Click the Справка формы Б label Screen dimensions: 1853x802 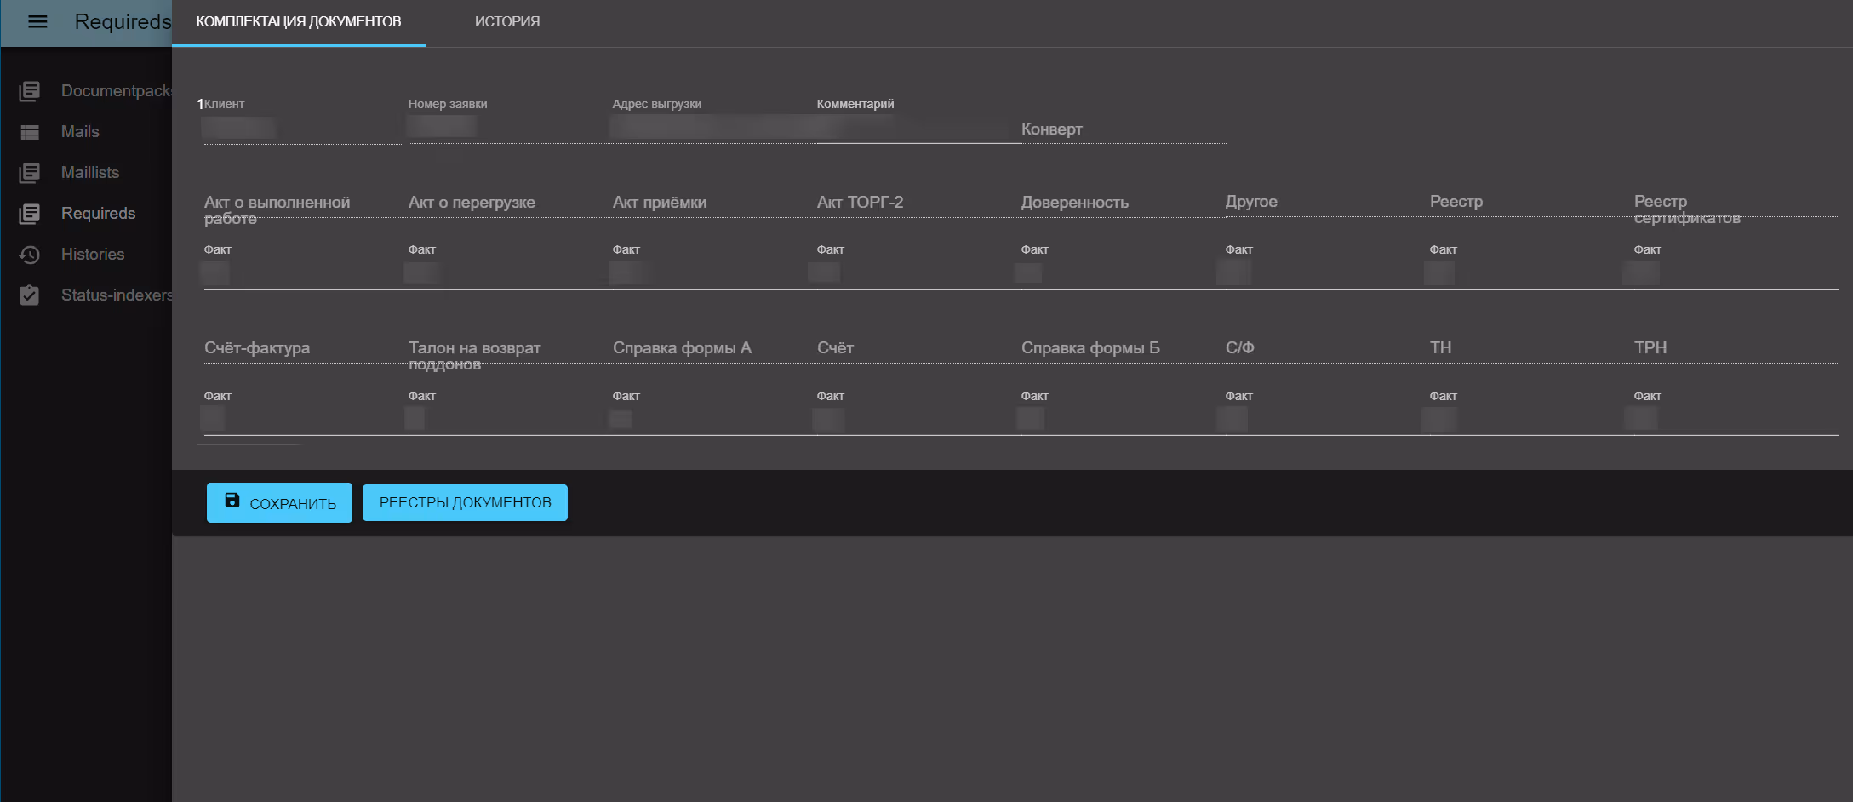coord(1090,347)
